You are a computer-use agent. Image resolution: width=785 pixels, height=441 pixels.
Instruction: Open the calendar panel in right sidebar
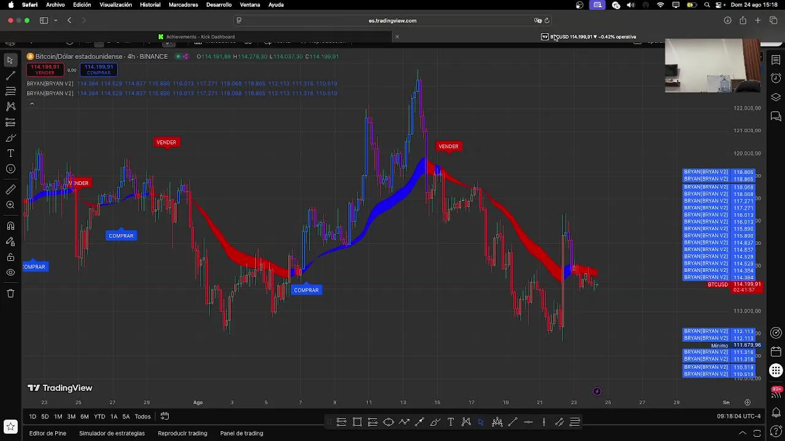(x=776, y=352)
